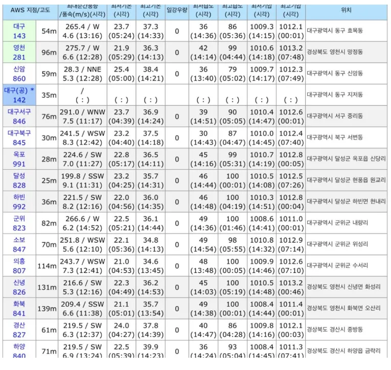Open the 달성 828 station link

tap(19, 180)
